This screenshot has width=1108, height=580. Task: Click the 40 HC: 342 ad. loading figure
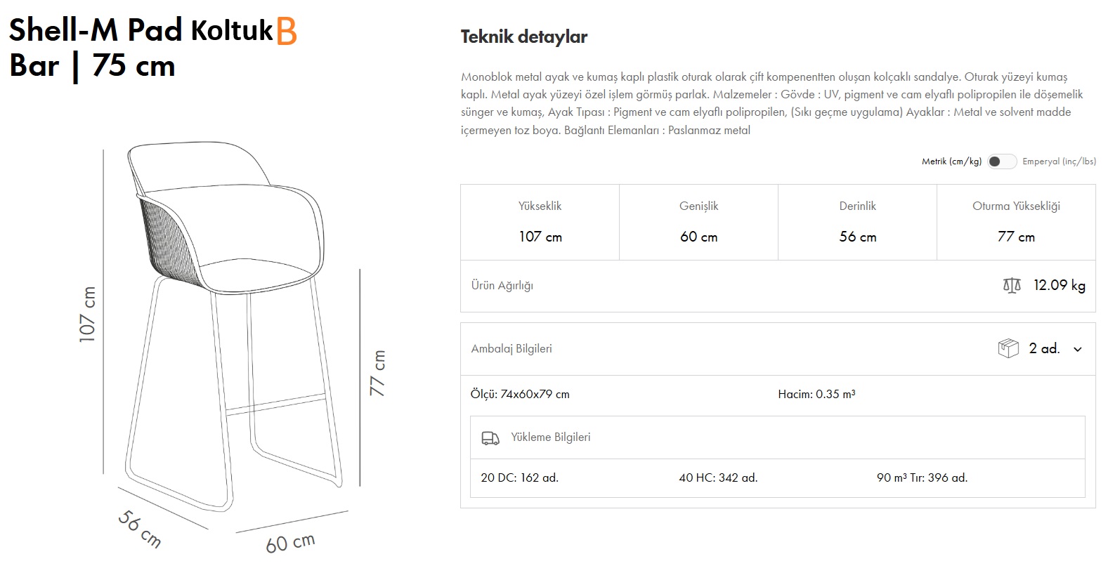(x=717, y=477)
